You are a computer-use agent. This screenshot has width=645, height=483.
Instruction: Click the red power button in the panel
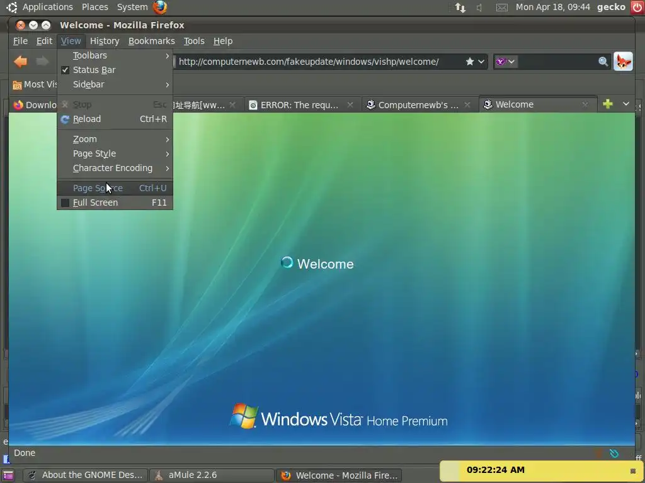coord(637,7)
